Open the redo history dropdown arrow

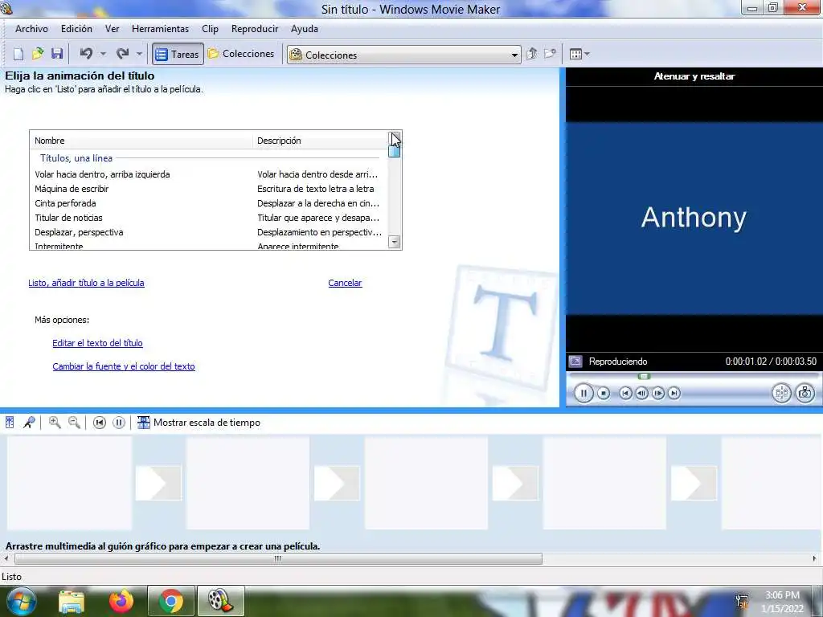(x=139, y=54)
